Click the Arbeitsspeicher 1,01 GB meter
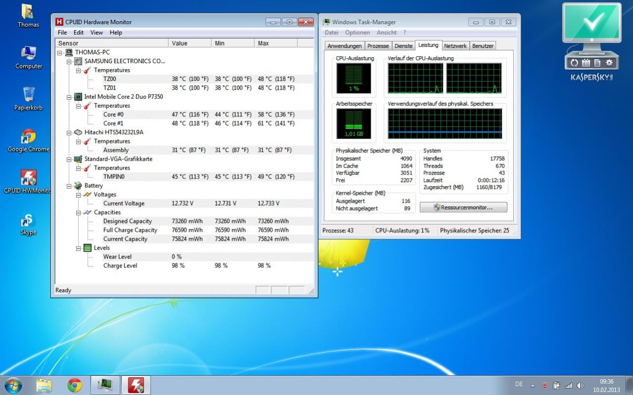This screenshot has height=395, width=633. [354, 124]
